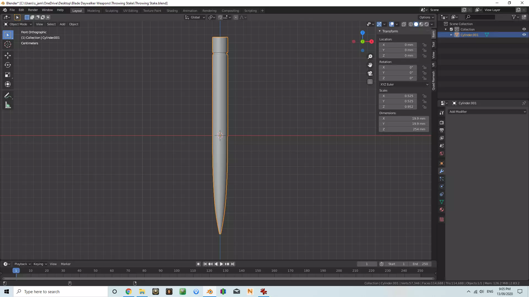Open Blender from the Windows taskbar

point(209,291)
